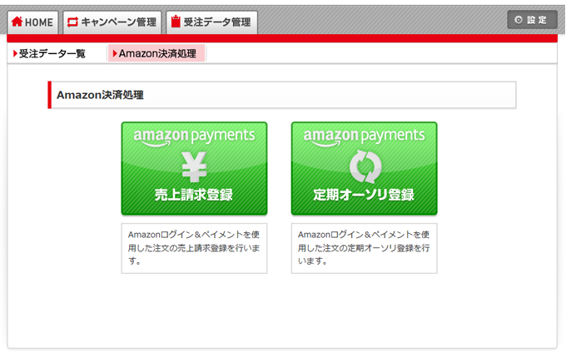566x357 pixels.
Task: Open the キャンペーン管理 tab
Action: (112, 22)
